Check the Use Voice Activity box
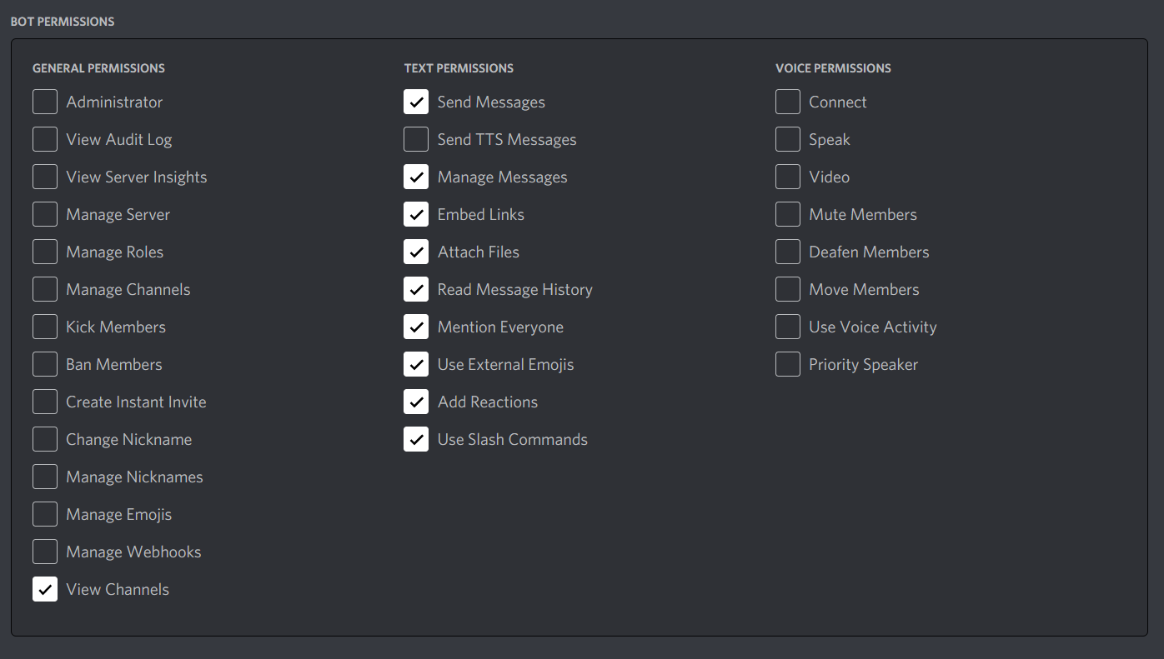Viewport: 1164px width, 659px height. (788, 327)
